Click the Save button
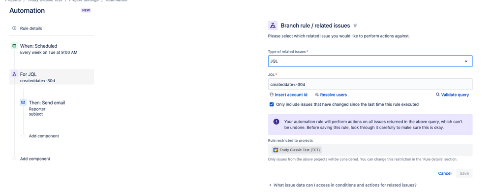The height and width of the screenshot is (195, 491). 464,173
